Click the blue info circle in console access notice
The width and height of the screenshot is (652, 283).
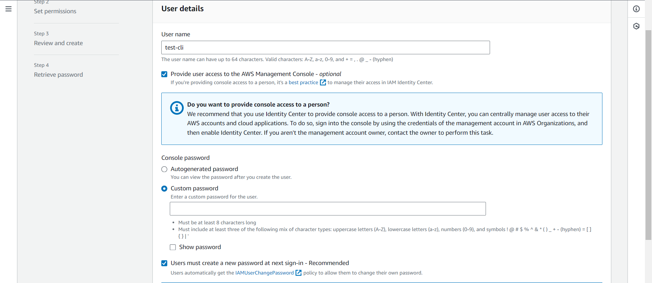coord(177,108)
